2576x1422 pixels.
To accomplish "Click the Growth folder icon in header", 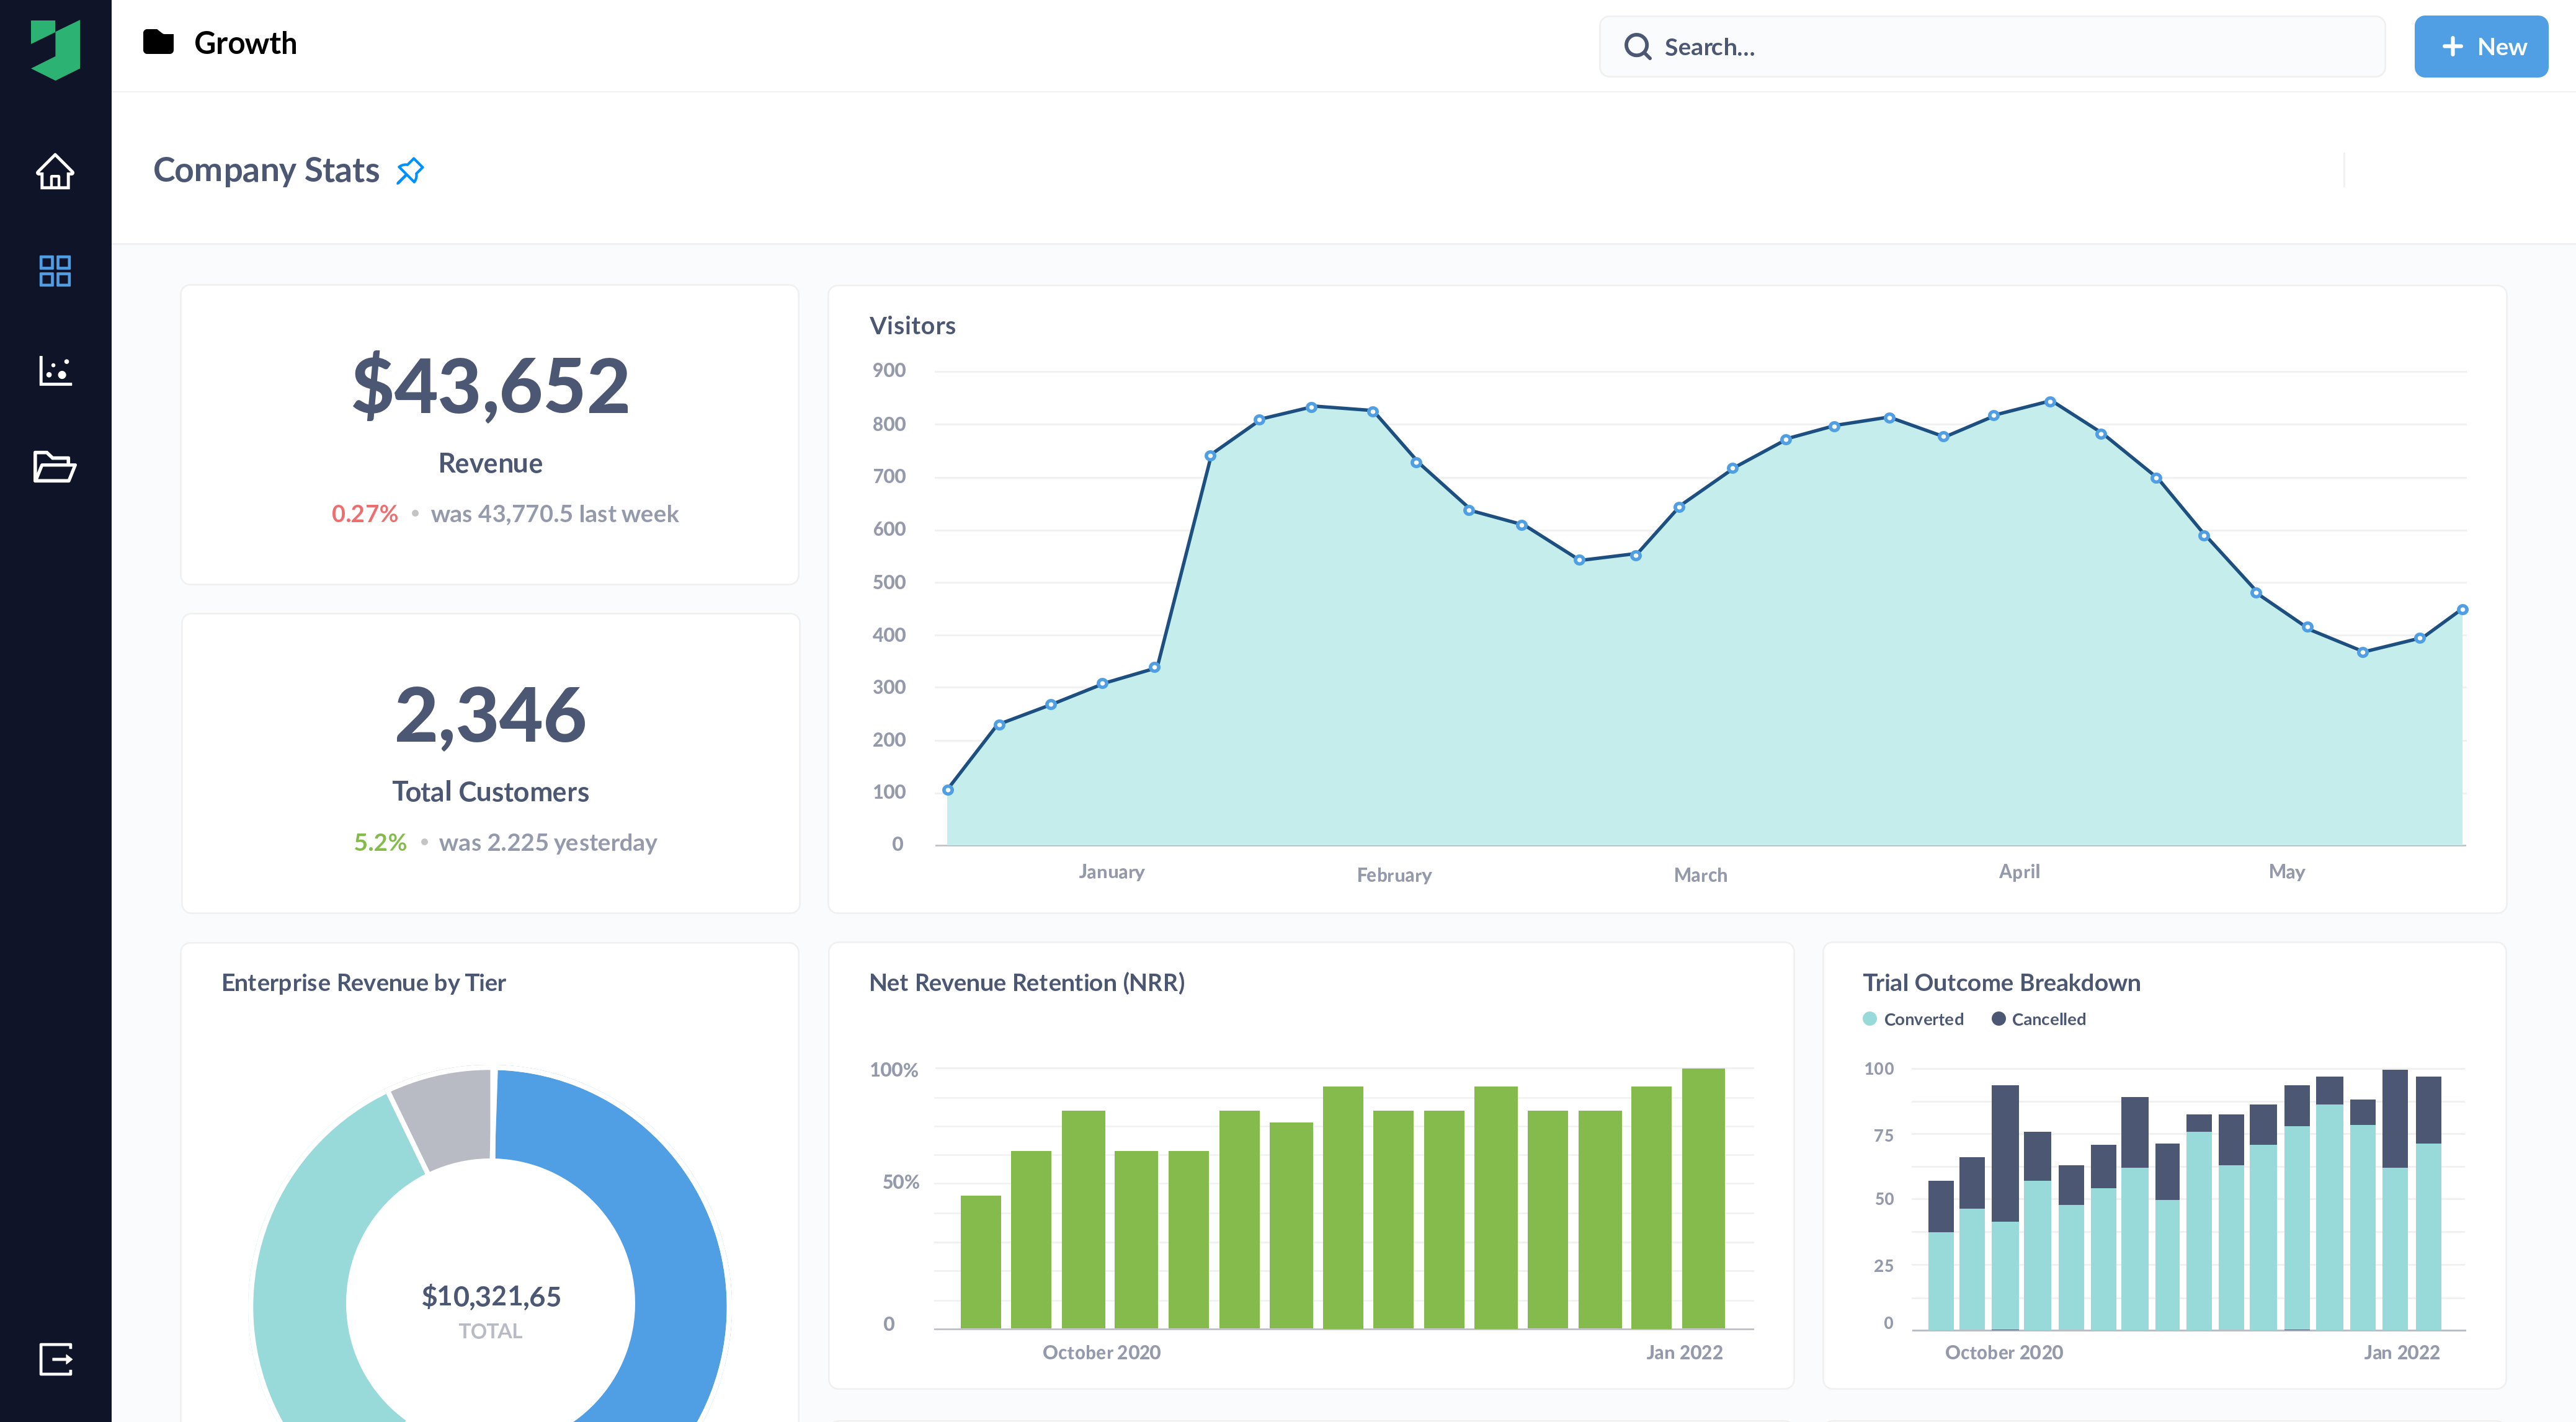I will [x=158, y=43].
